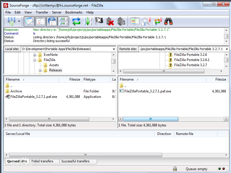Select the FileZilla folder in local tree
231x173 pixels.
(50, 60)
